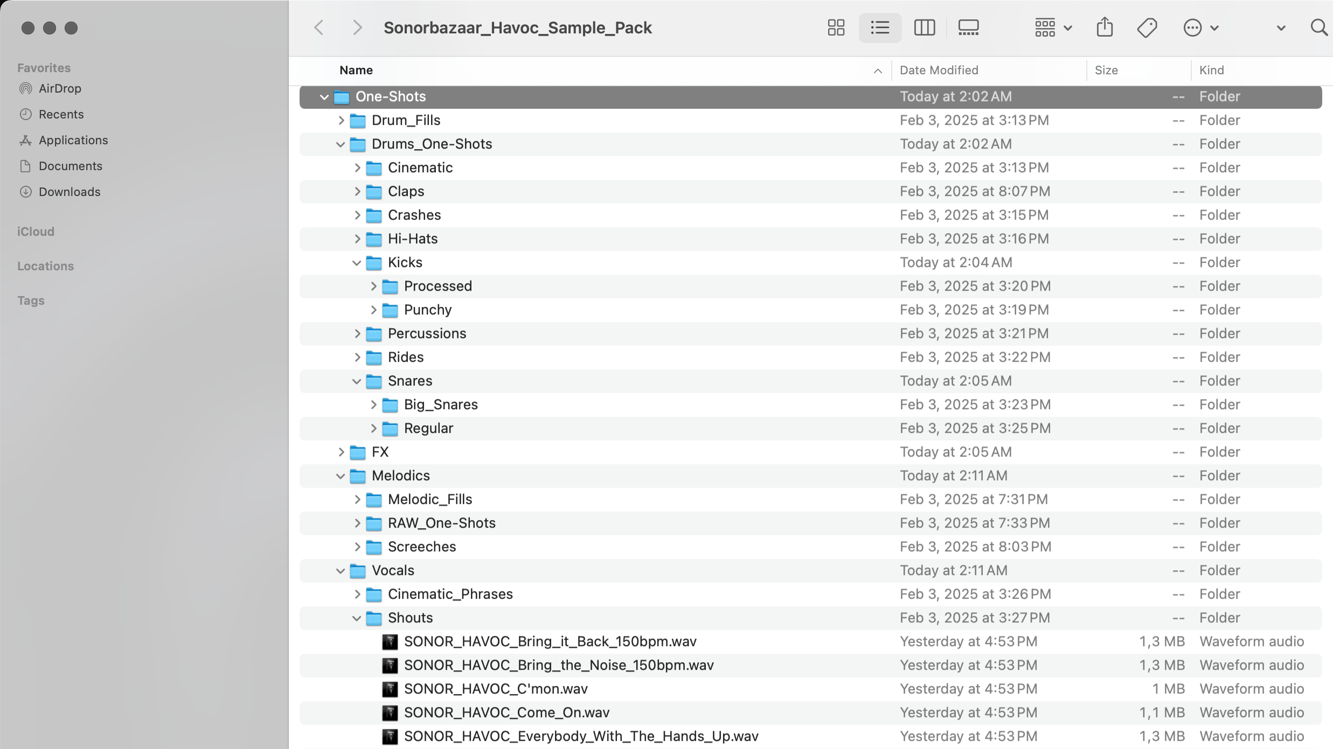The image size is (1333, 749).
Task: Switch to column view
Action: click(x=924, y=27)
